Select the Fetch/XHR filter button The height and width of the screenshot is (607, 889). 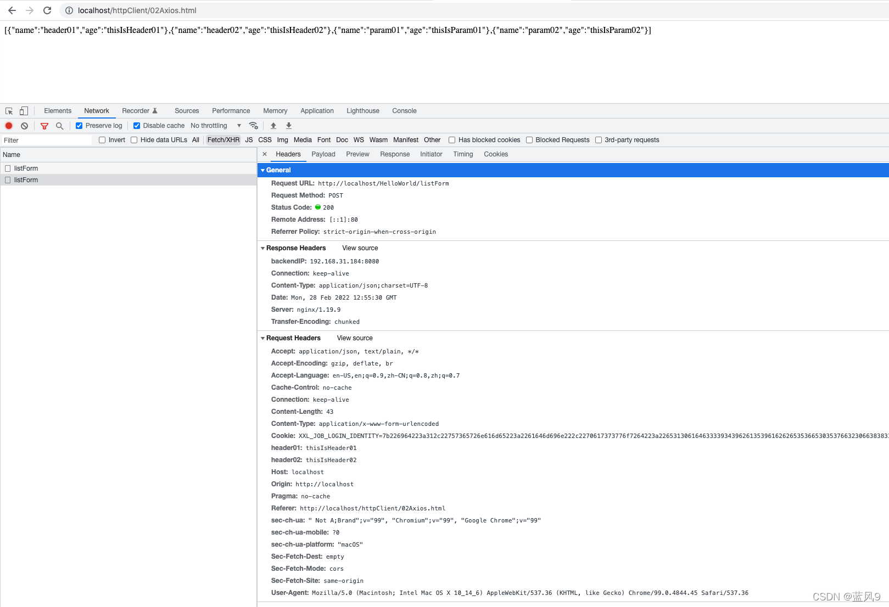[223, 140]
